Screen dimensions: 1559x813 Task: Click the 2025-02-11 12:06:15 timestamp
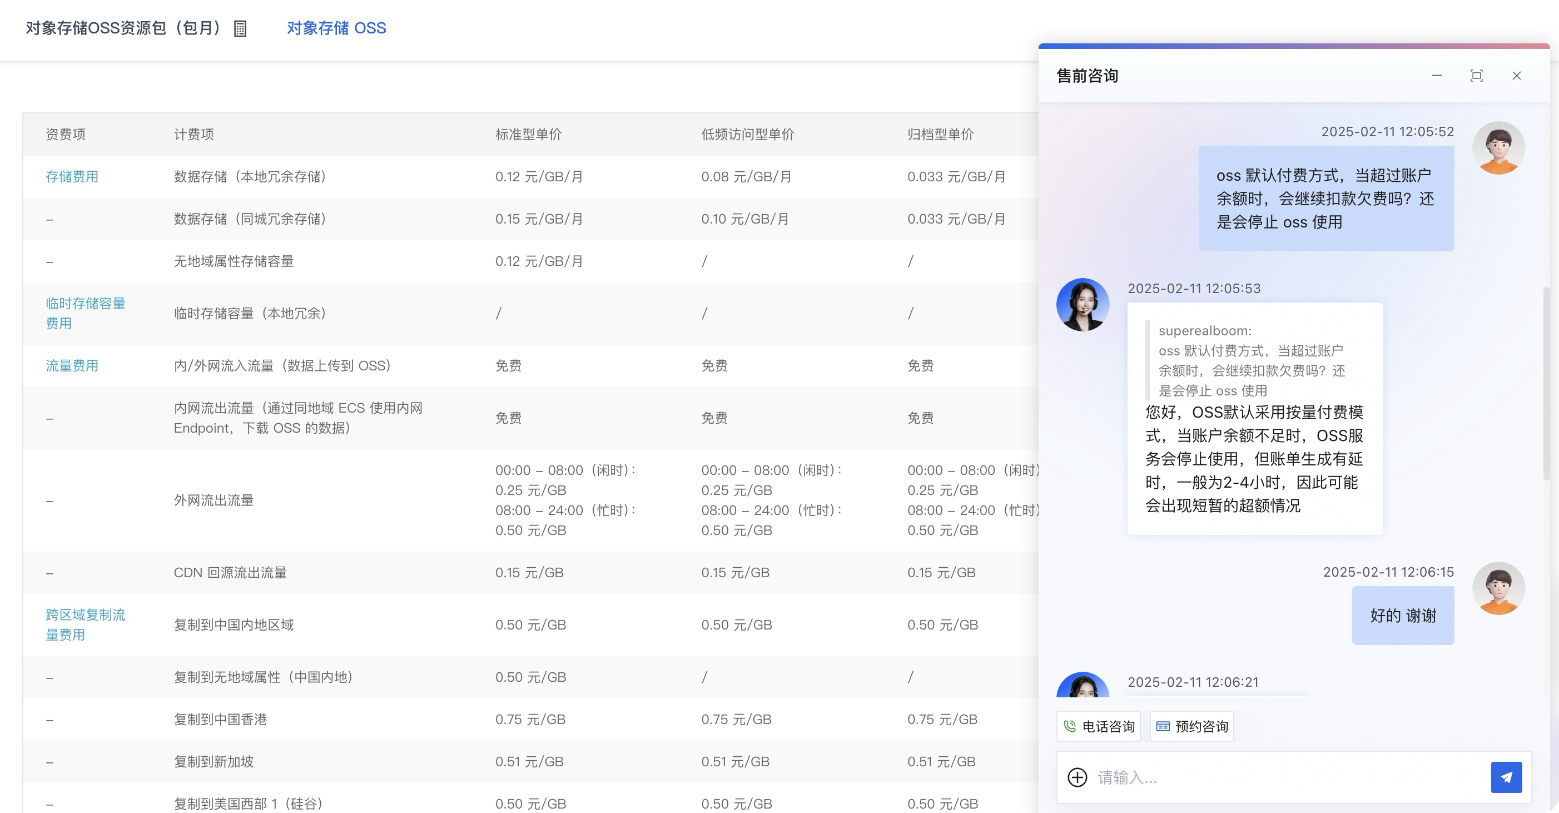click(x=1388, y=572)
